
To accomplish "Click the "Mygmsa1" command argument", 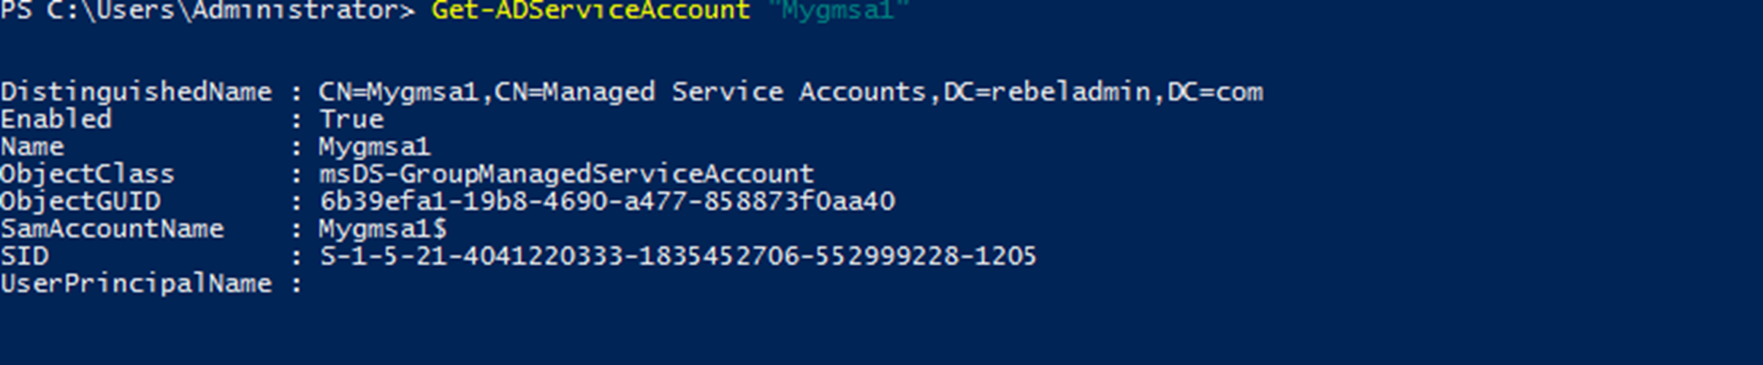I will pos(837,11).
